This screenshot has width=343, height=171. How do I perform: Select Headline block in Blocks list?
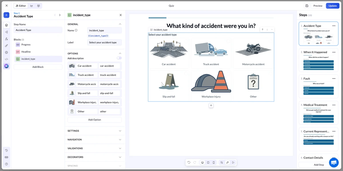click(x=38, y=52)
